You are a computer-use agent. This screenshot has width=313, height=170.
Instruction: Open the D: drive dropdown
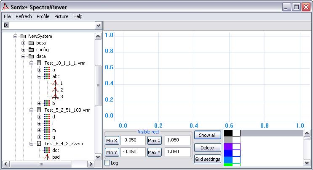[x=98, y=26]
